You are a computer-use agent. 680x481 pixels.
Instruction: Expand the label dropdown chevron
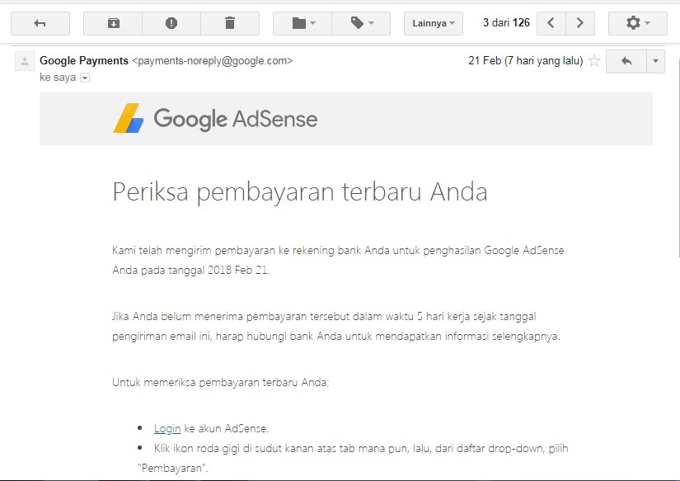[x=372, y=23]
